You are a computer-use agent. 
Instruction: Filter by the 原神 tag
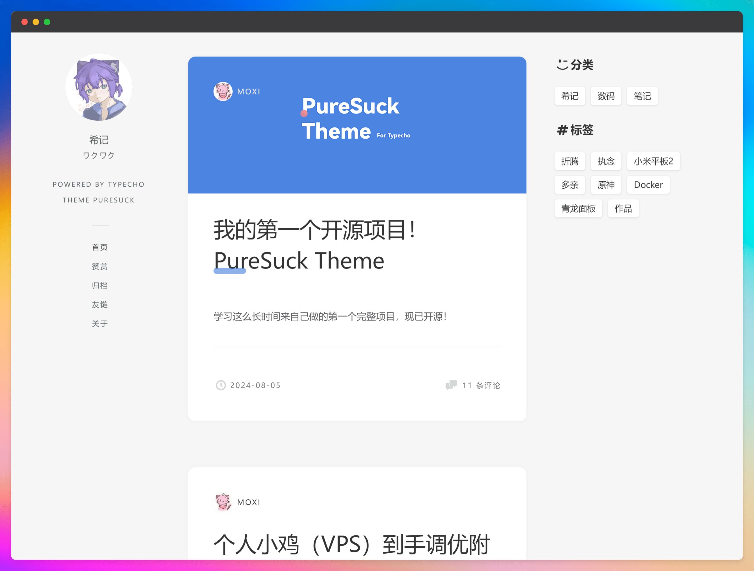click(x=606, y=185)
